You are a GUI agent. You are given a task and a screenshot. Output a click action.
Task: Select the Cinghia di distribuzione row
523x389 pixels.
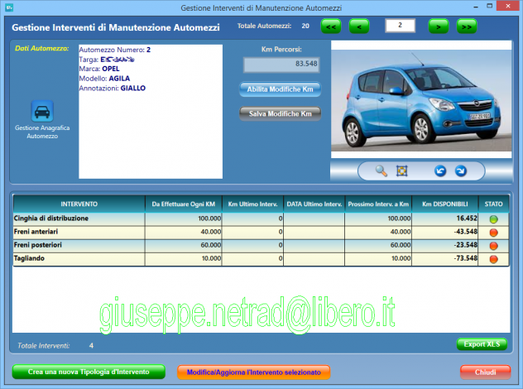(261, 219)
